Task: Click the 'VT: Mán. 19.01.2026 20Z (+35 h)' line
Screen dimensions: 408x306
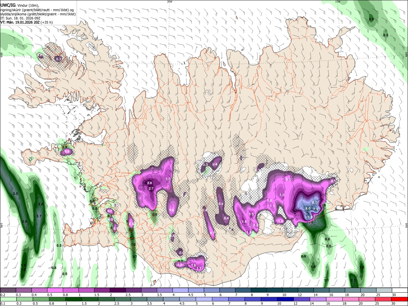Action: click(26, 23)
